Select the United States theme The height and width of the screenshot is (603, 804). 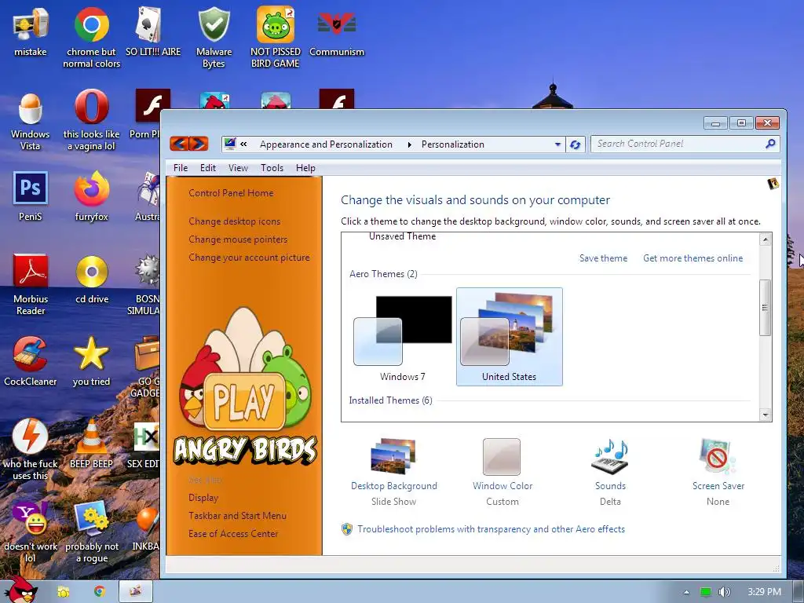pos(509,336)
